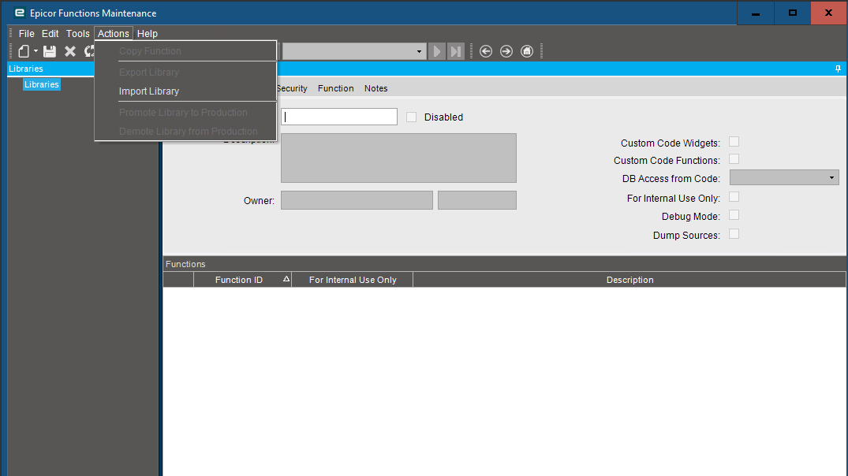Sort by the Function ID column header
This screenshot has width=848, height=476.
pyautogui.click(x=243, y=280)
